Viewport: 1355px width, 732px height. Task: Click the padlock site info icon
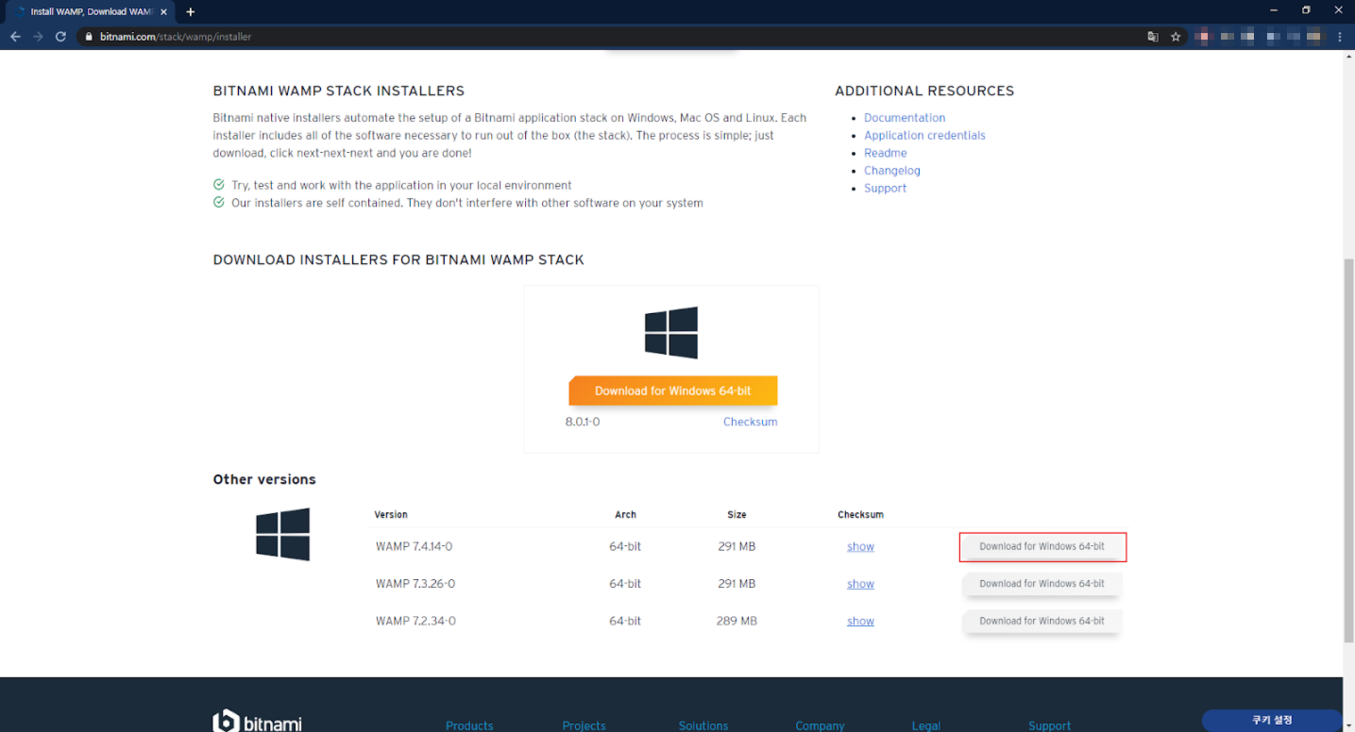pyautogui.click(x=89, y=37)
